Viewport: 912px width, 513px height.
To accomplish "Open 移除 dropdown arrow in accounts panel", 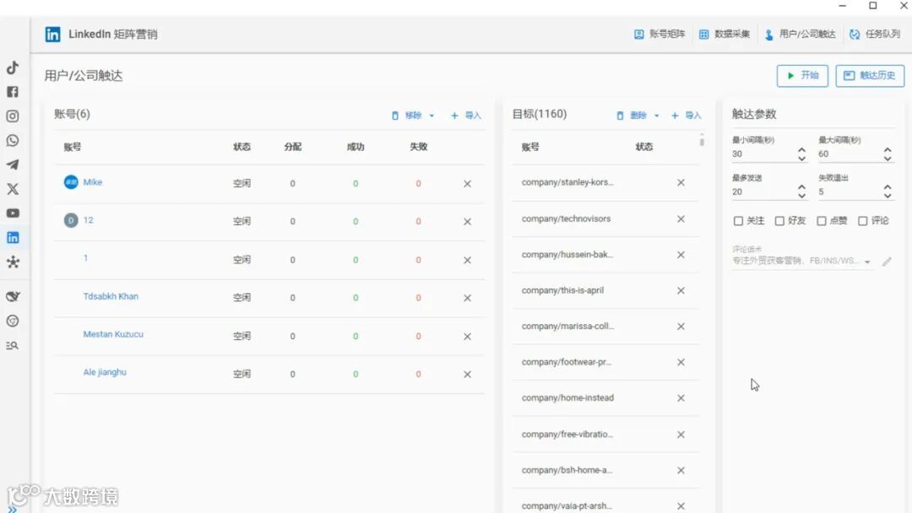I will click(x=432, y=116).
